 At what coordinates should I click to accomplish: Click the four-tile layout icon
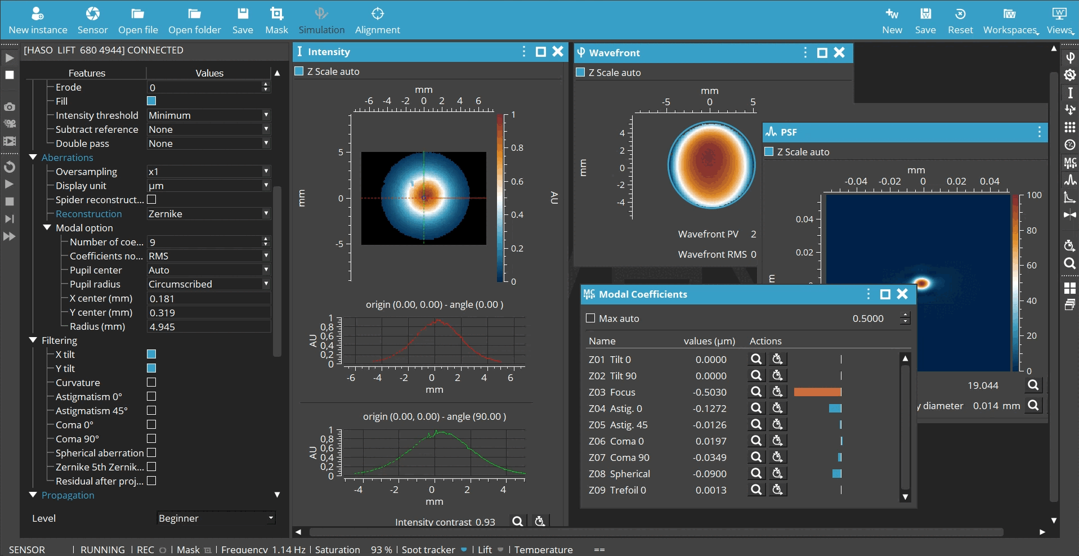[x=1070, y=289]
